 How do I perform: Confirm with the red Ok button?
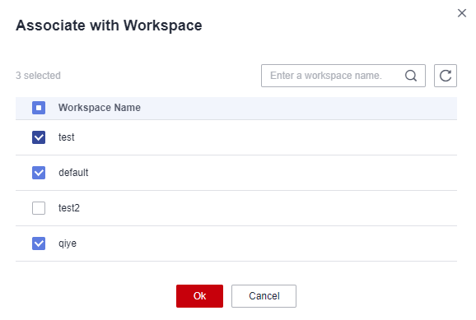pyautogui.click(x=199, y=296)
